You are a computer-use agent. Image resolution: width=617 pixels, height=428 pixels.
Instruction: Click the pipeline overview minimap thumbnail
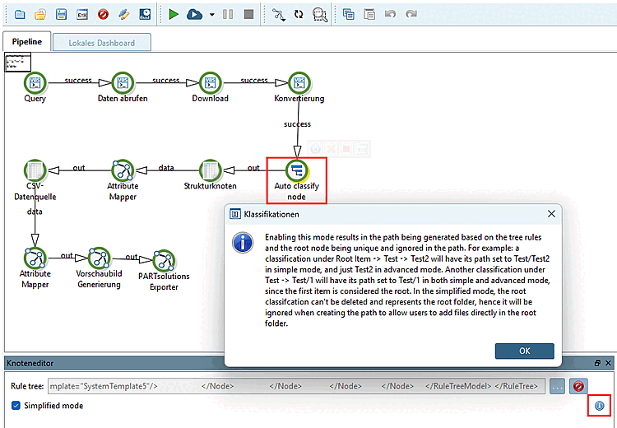(17, 63)
